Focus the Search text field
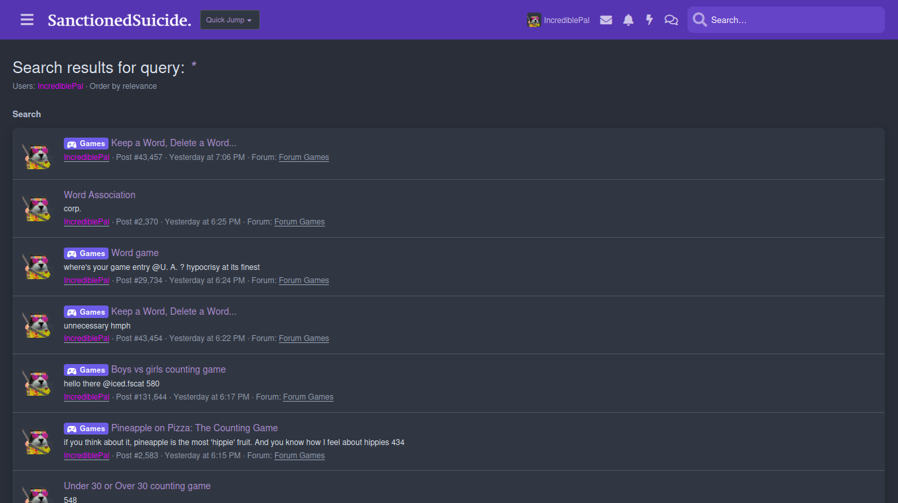 tap(793, 20)
